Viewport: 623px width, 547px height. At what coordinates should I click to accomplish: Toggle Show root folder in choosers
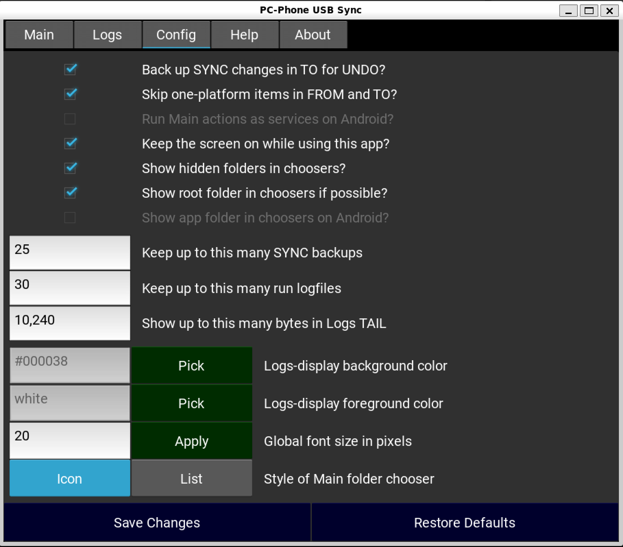[x=70, y=193]
